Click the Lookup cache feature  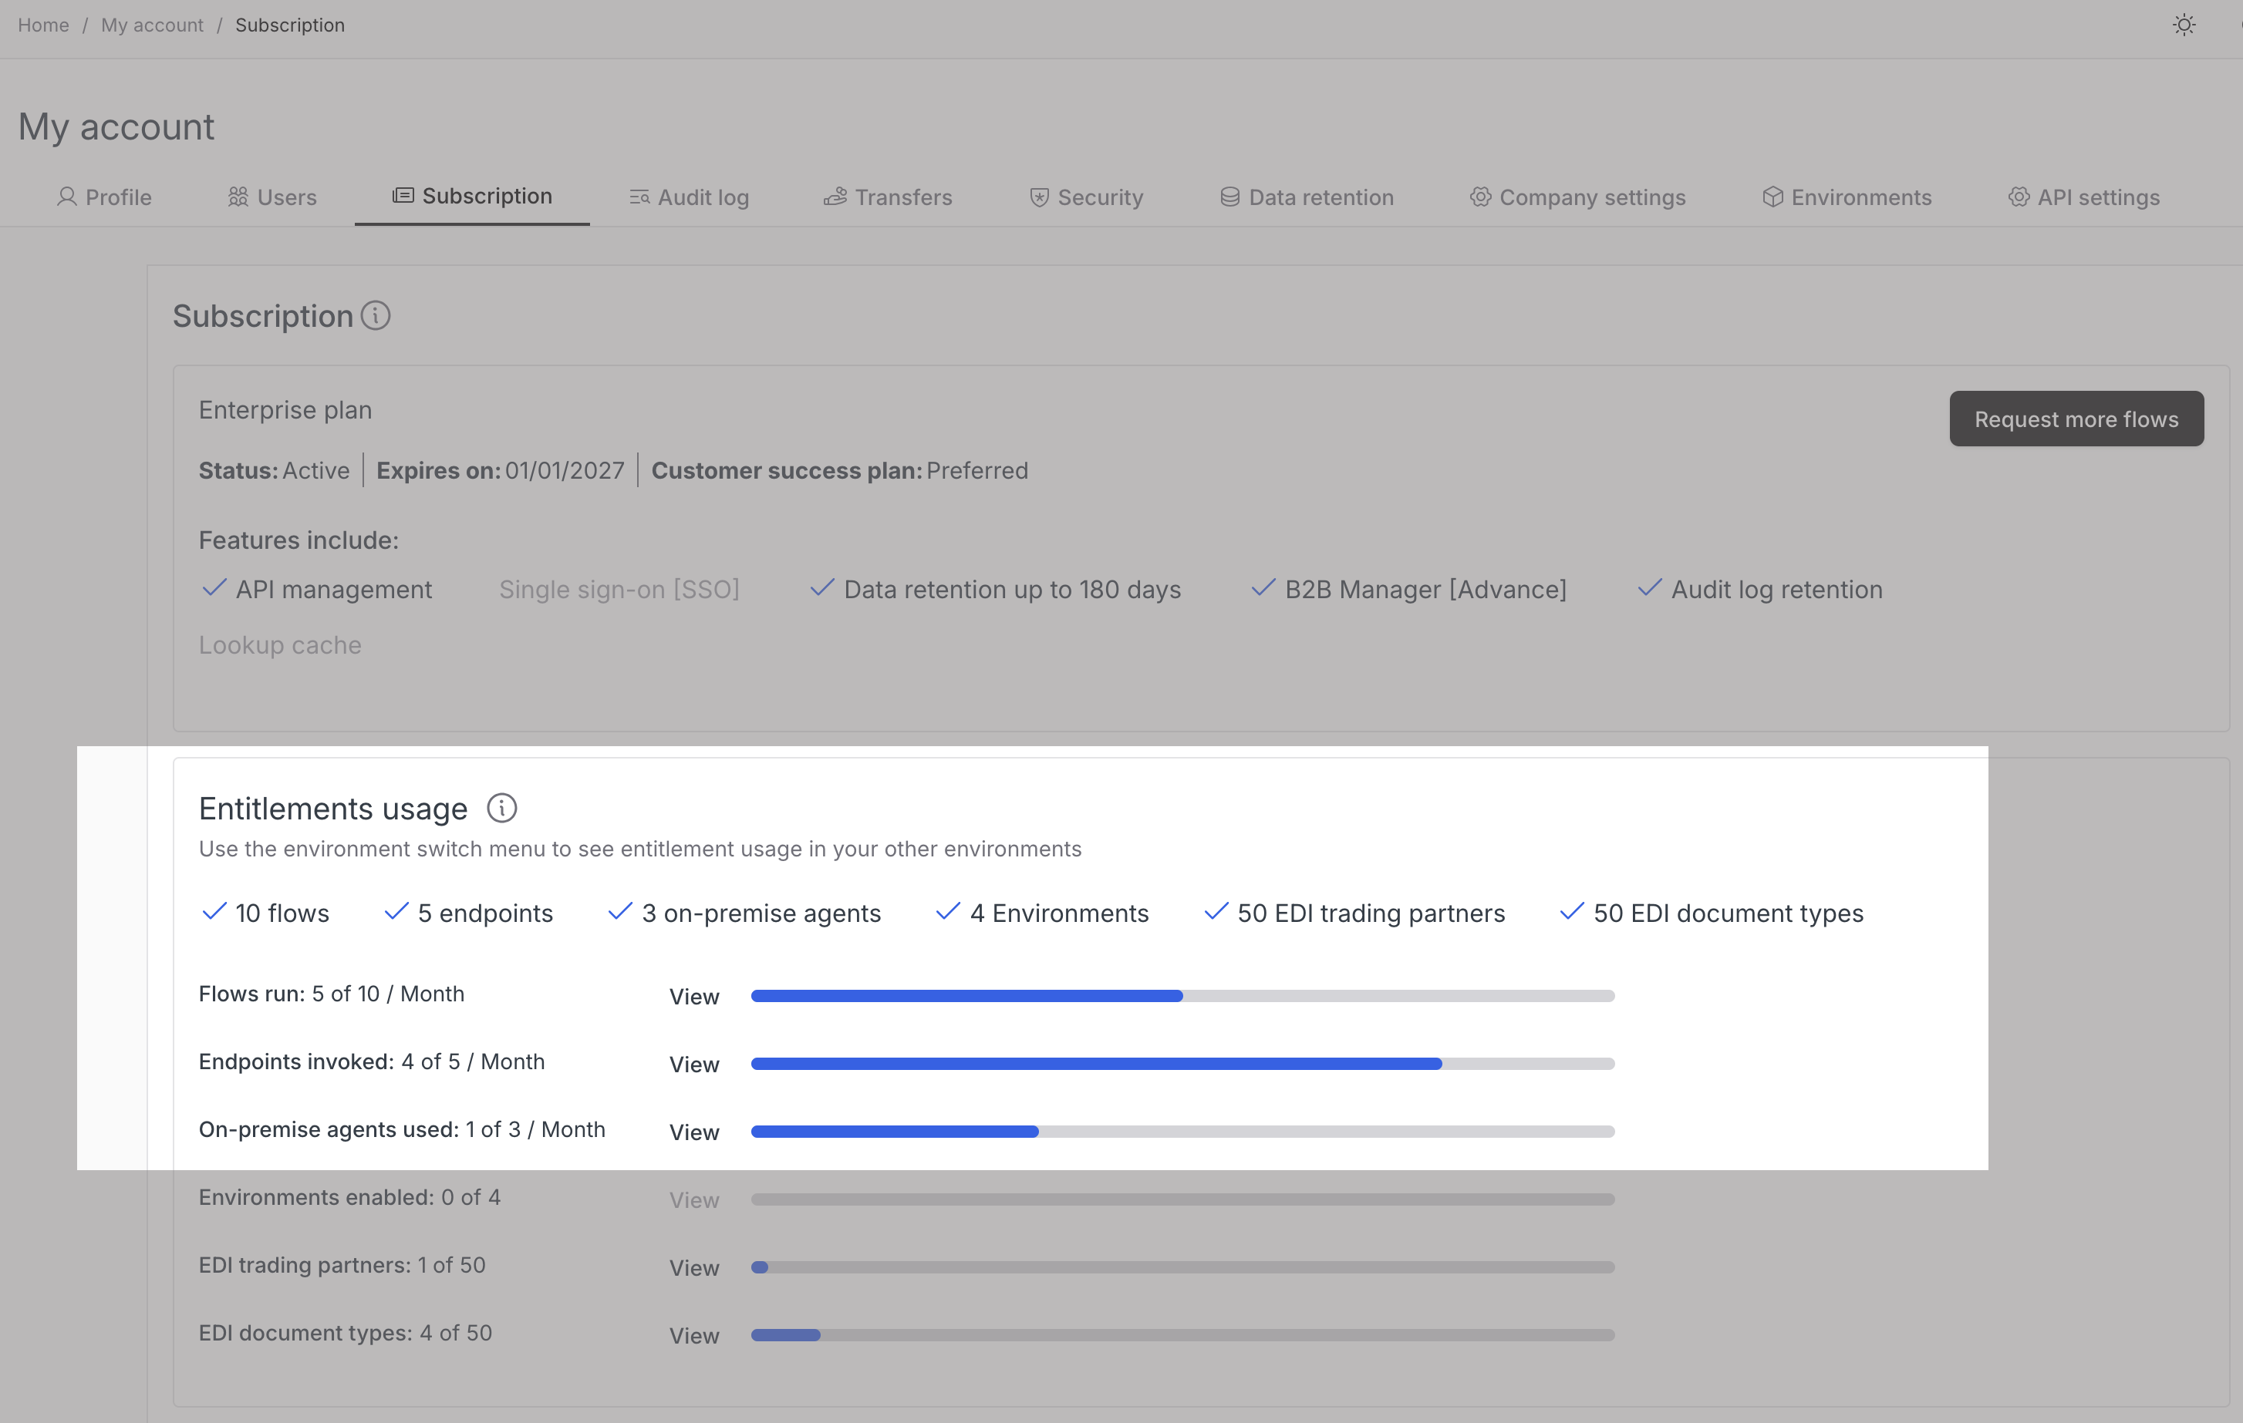[279, 645]
